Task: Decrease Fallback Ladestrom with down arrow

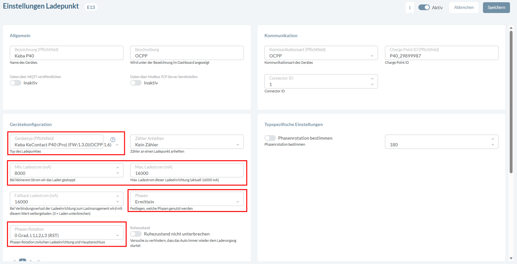Action: [117, 202]
